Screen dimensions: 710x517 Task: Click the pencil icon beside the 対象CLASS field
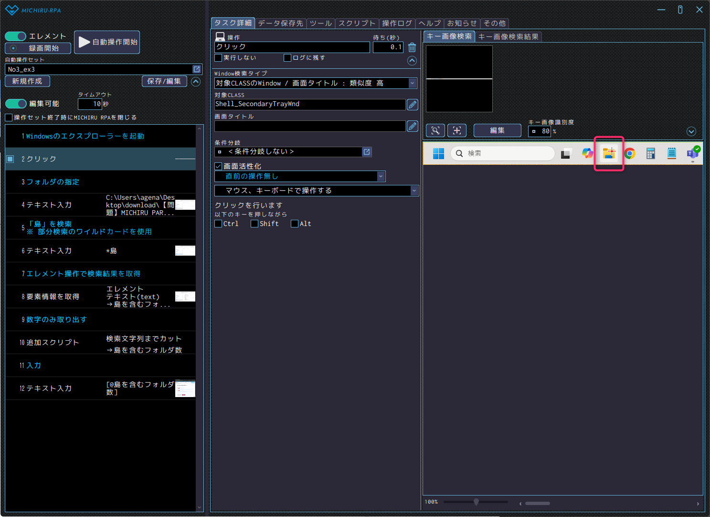click(413, 105)
